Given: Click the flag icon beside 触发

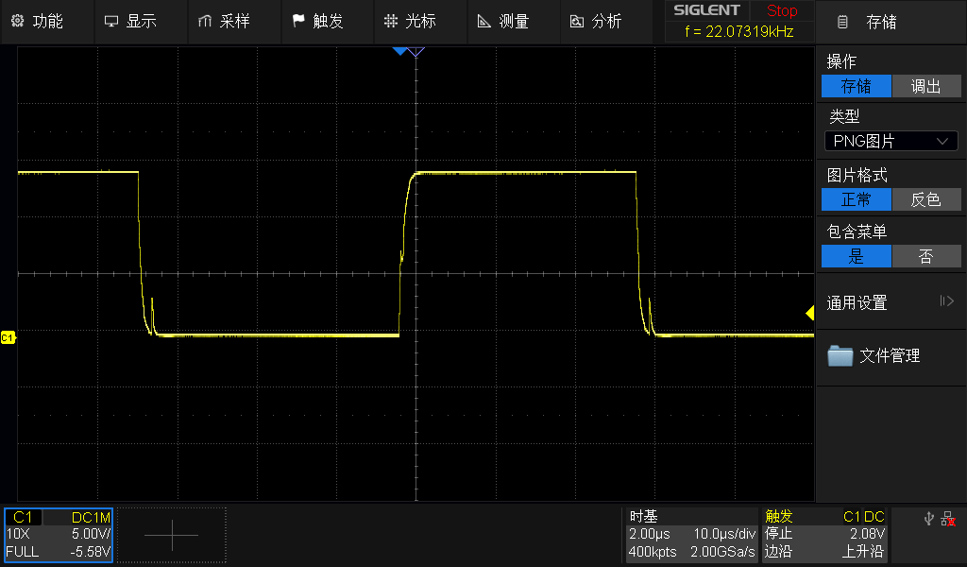Looking at the screenshot, I should [x=298, y=21].
